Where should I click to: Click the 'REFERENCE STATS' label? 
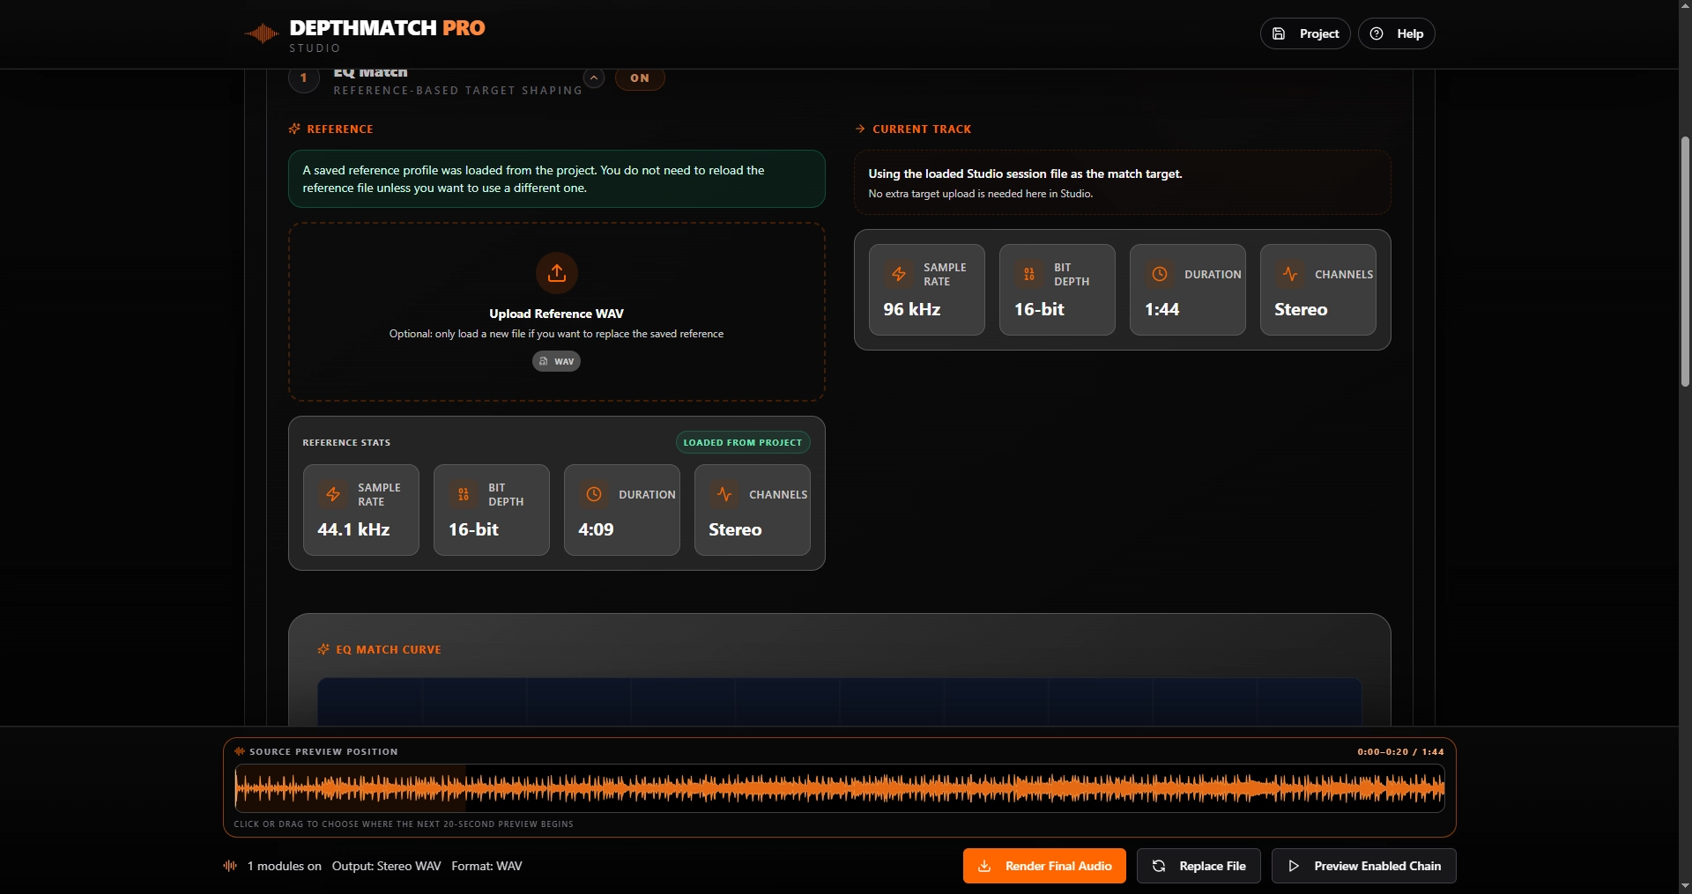coord(346,442)
